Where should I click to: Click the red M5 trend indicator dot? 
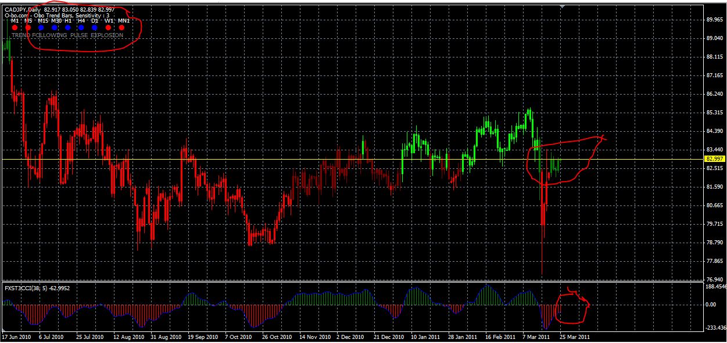tap(28, 27)
